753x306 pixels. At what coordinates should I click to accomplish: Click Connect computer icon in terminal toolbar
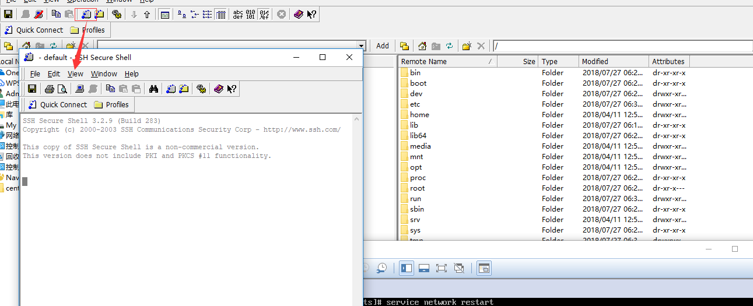[x=80, y=89]
